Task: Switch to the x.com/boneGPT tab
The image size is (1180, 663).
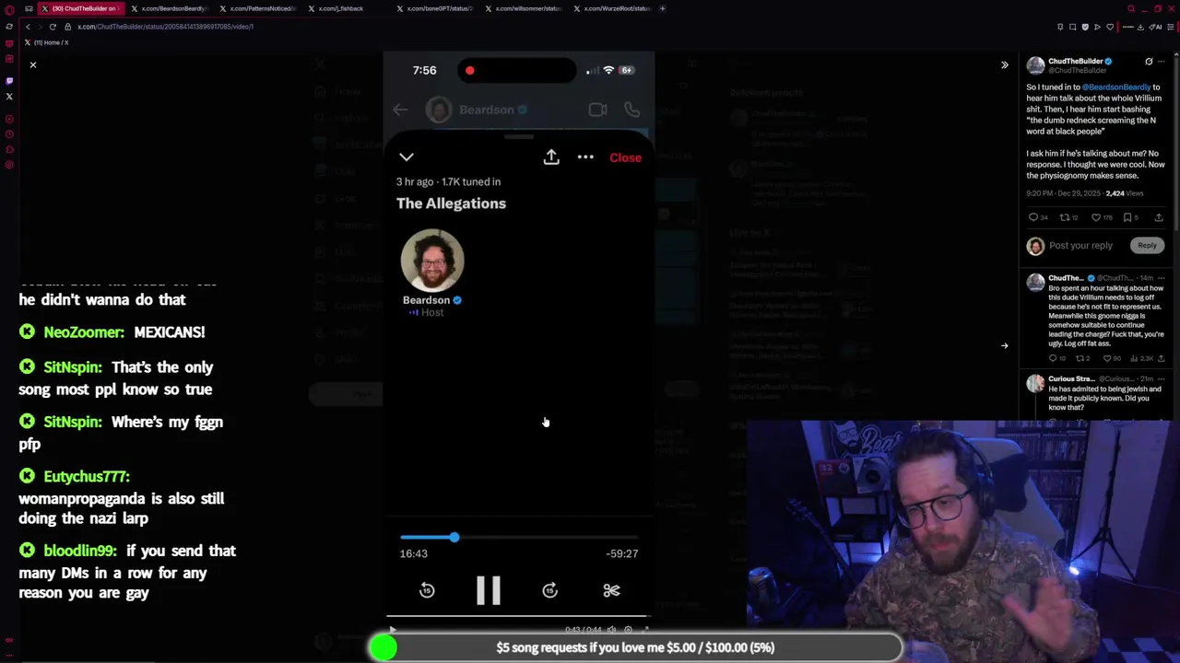Action: click(435, 8)
